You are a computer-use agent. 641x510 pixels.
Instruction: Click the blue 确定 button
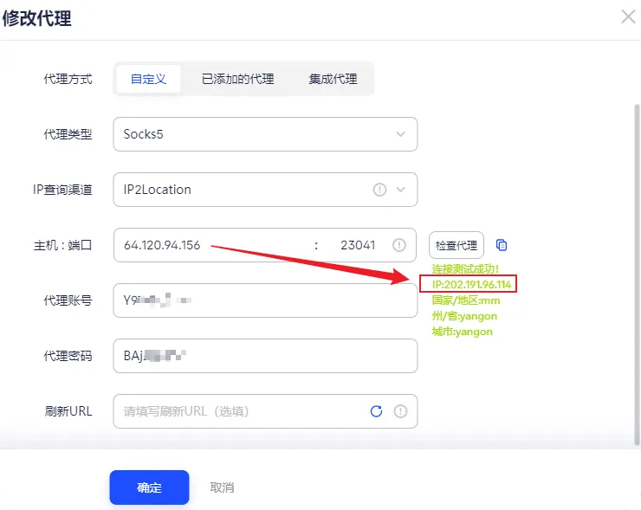(x=149, y=487)
